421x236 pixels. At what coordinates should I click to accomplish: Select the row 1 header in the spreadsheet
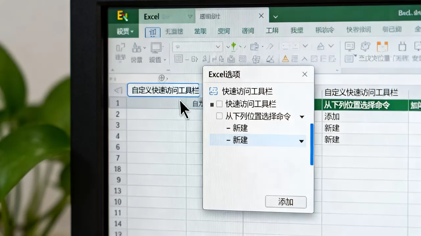(118, 103)
